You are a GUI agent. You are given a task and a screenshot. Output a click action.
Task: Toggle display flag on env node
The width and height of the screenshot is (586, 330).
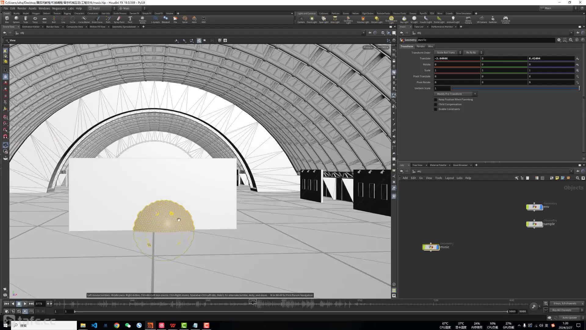541,207
